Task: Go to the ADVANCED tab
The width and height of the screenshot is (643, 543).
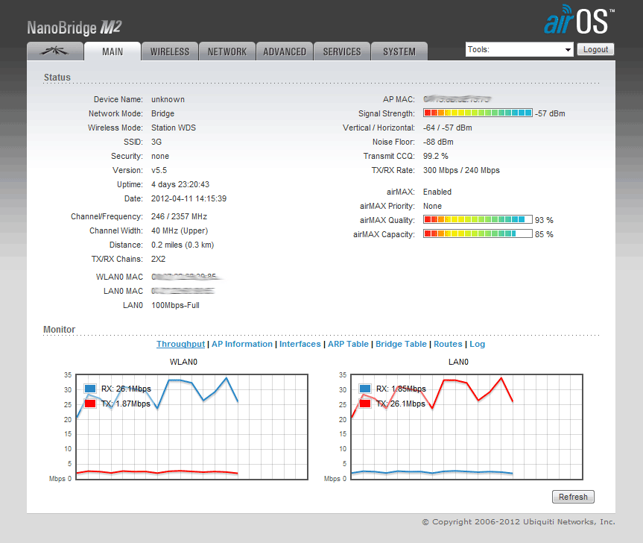Action: (285, 51)
